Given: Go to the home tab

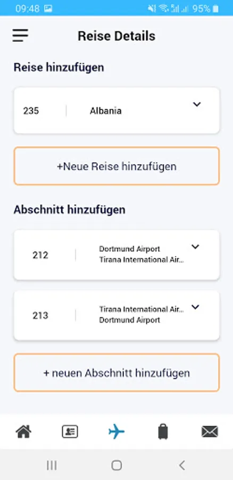Looking at the screenshot, I should 23,431.
